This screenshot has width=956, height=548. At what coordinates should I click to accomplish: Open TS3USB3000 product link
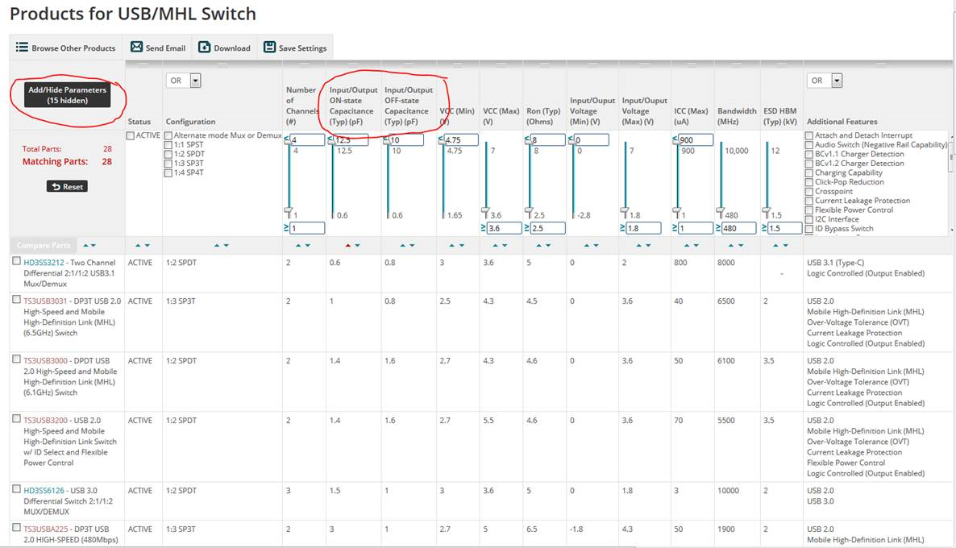click(x=46, y=361)
